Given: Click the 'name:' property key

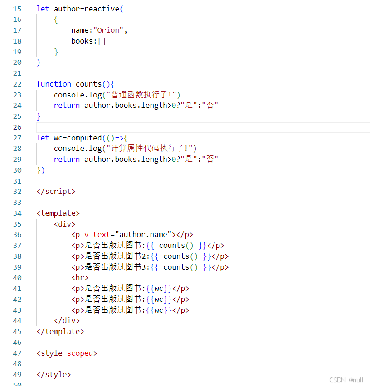Looking at the screenshot, I should [x=82, y=30].
